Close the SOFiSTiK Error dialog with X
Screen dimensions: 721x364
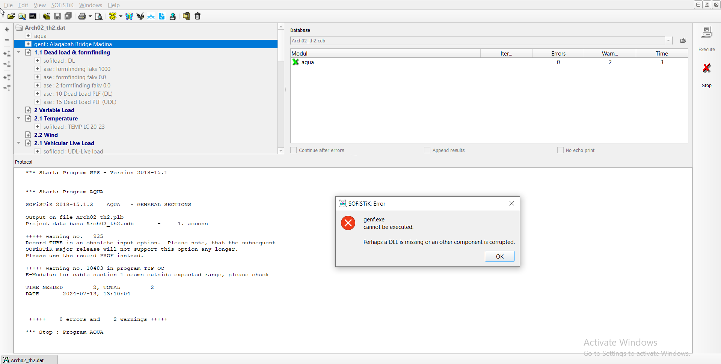tap(512, 203)
